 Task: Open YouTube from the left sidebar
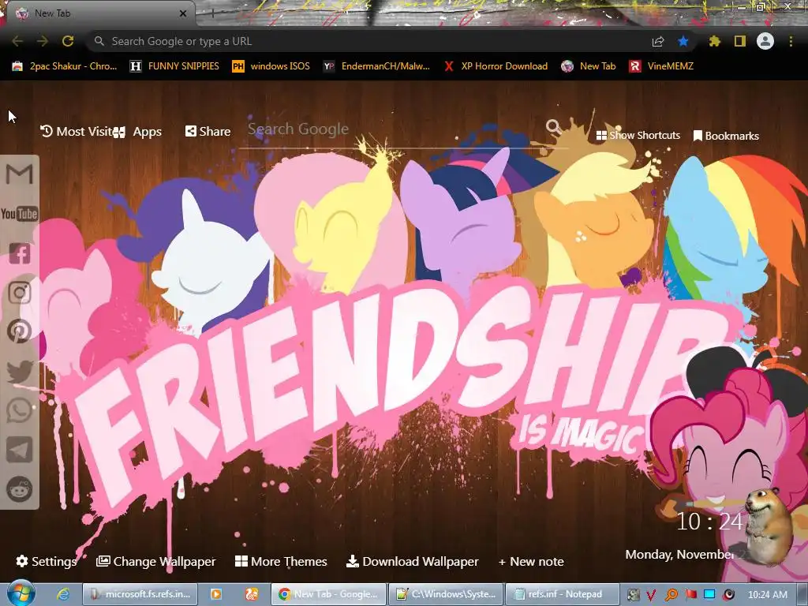coord(19,214)
